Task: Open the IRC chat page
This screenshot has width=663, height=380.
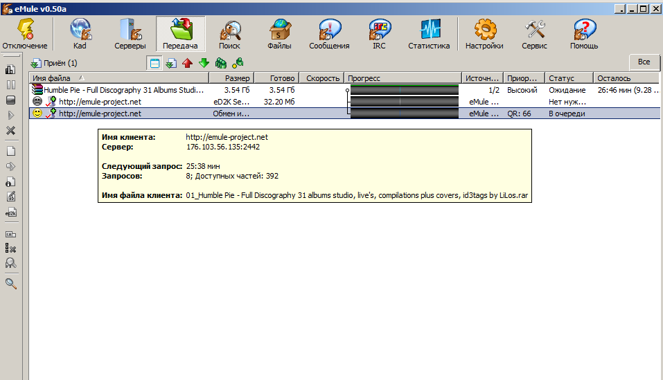Action: click(379, 34)
